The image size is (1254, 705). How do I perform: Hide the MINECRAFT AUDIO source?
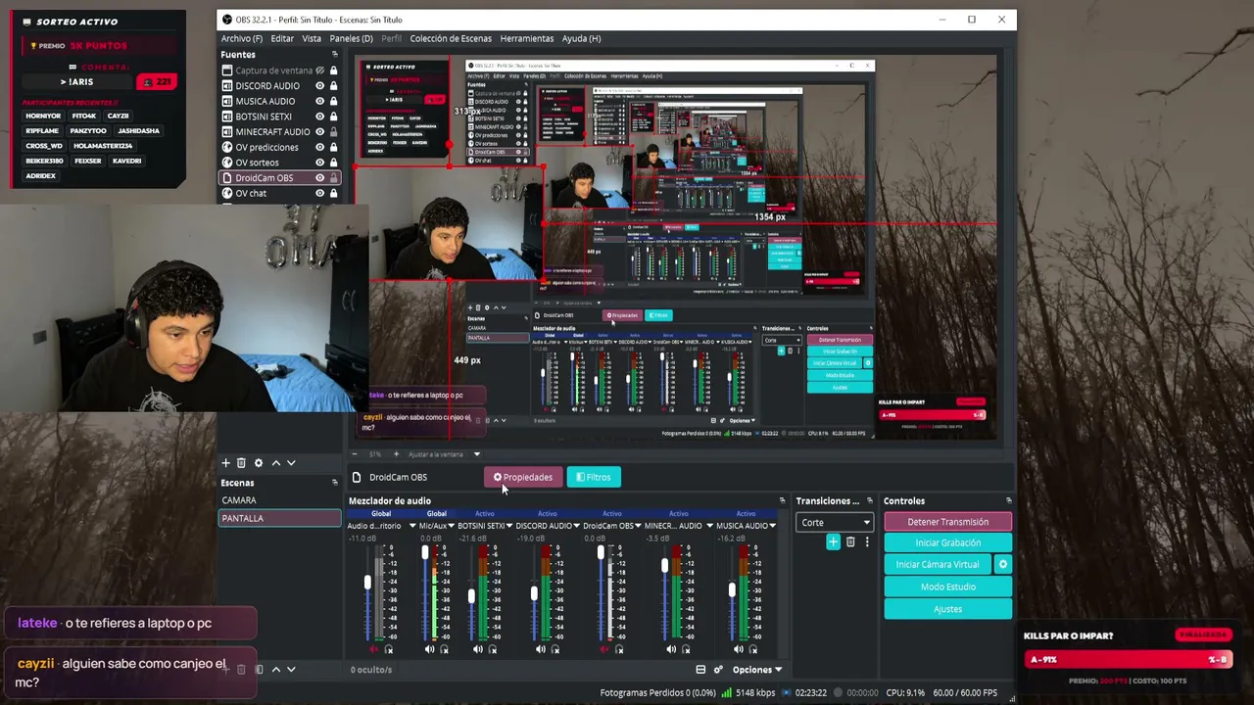[319, 132]
